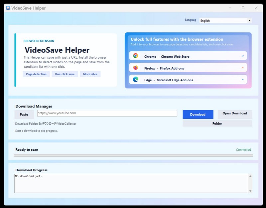Click the Ready to scan progress bar
This screenshot has width=266, height=208.
pos(133,155)
